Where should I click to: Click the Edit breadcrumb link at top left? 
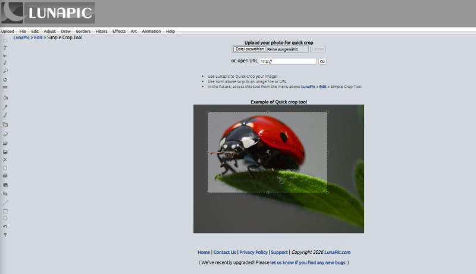pos(38,37)
